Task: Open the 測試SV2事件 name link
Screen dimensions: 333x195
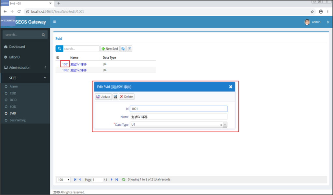Action: click(78, 70)
